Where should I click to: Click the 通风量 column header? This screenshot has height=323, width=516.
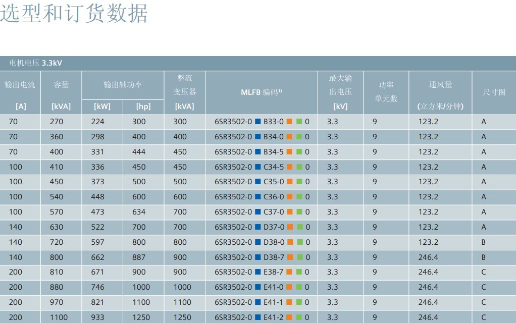click(440, 85)
